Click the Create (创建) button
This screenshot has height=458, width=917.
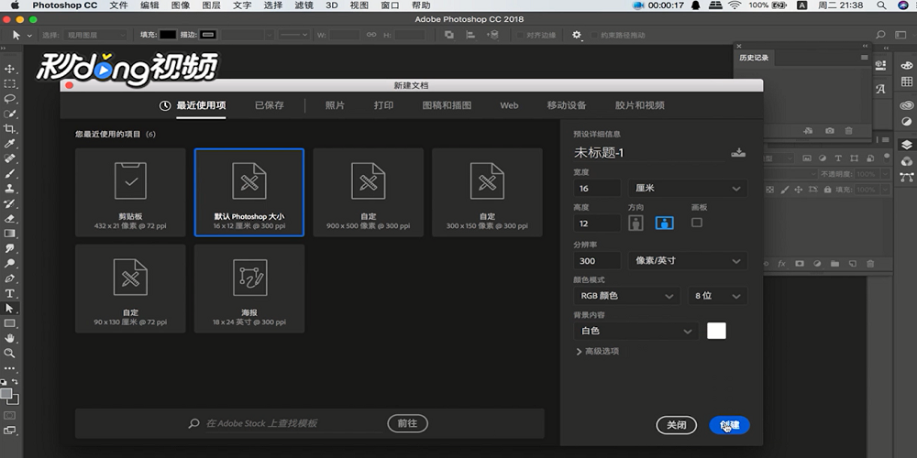click(x=729, y=425)
